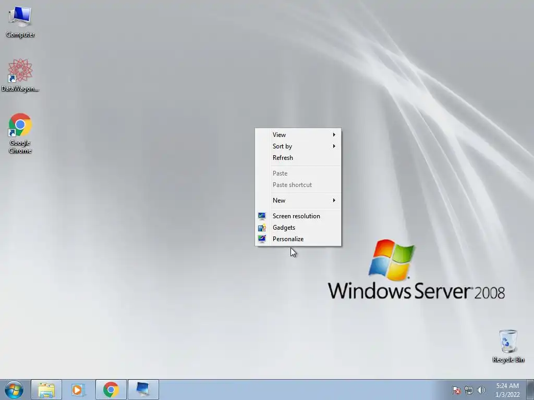
Task: Choose Refresh from the context menu
Action: [x=298, y=158]
